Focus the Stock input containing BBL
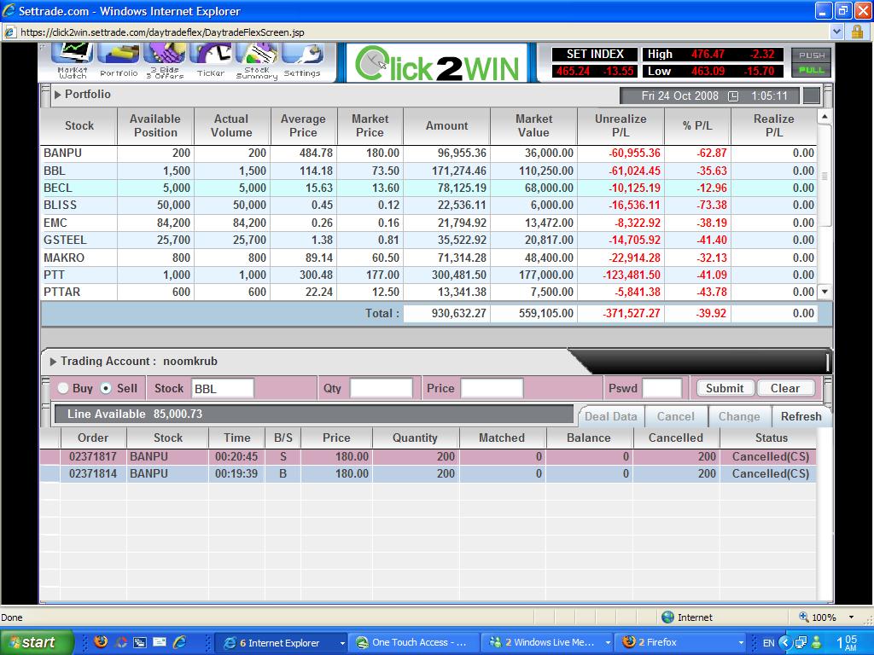874x655 pixels. (x=223, y=388)
